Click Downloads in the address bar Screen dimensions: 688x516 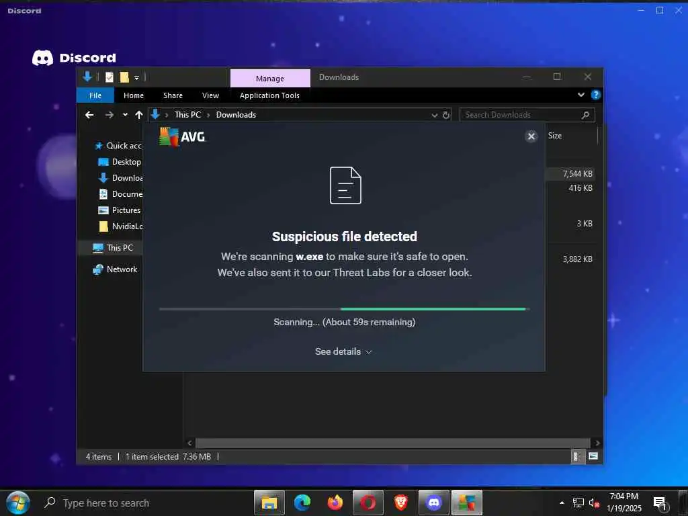[236, 114]
